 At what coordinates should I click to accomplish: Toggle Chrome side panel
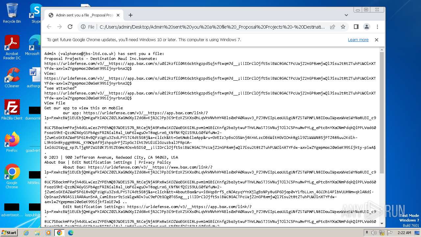click(x=356, y=27)
